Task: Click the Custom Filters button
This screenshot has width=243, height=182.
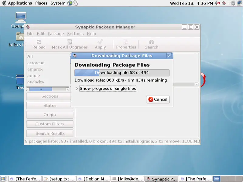Action: [50, 124]
